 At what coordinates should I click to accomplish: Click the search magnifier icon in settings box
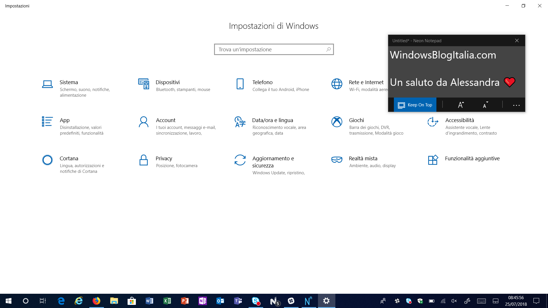click(329, 49)
